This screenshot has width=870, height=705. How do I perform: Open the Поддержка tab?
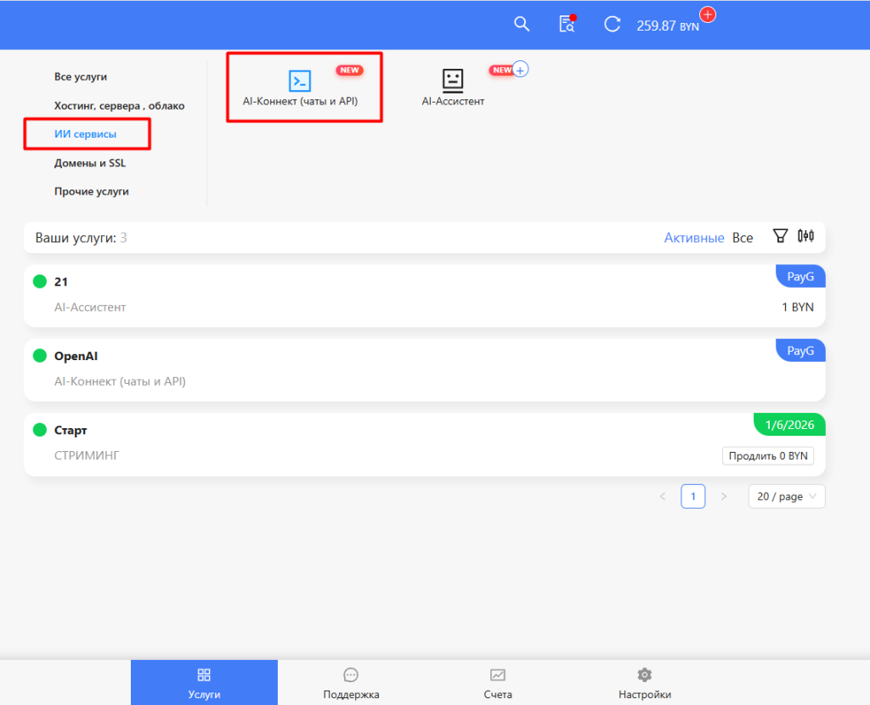(x=351, y=684)
